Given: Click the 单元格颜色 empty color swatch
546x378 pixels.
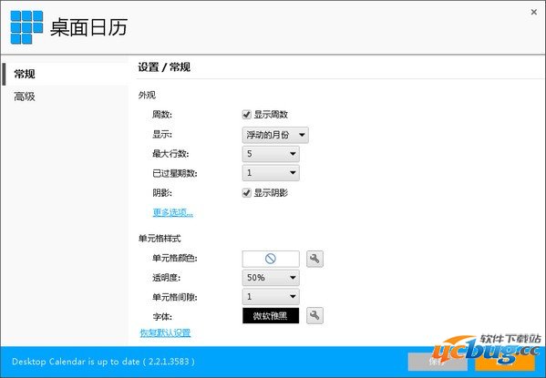Looking at the screenshot, I should coord(271,259).
